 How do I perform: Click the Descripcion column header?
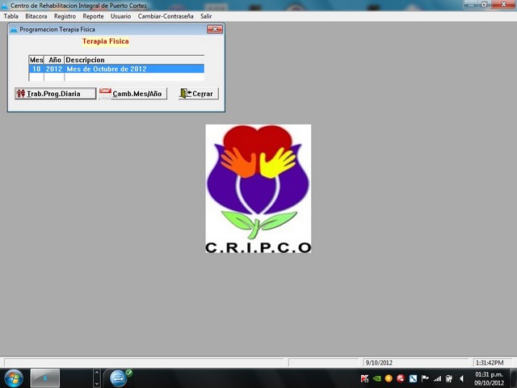coord(134,60)
